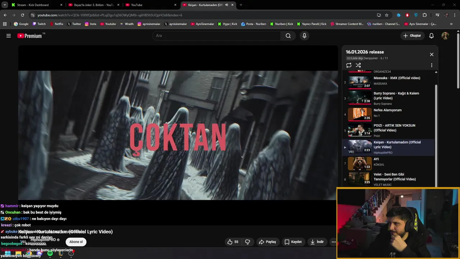Click the Chrome address bar URL
The width and height of the screenshot is (460, 259).
point(110,15)
